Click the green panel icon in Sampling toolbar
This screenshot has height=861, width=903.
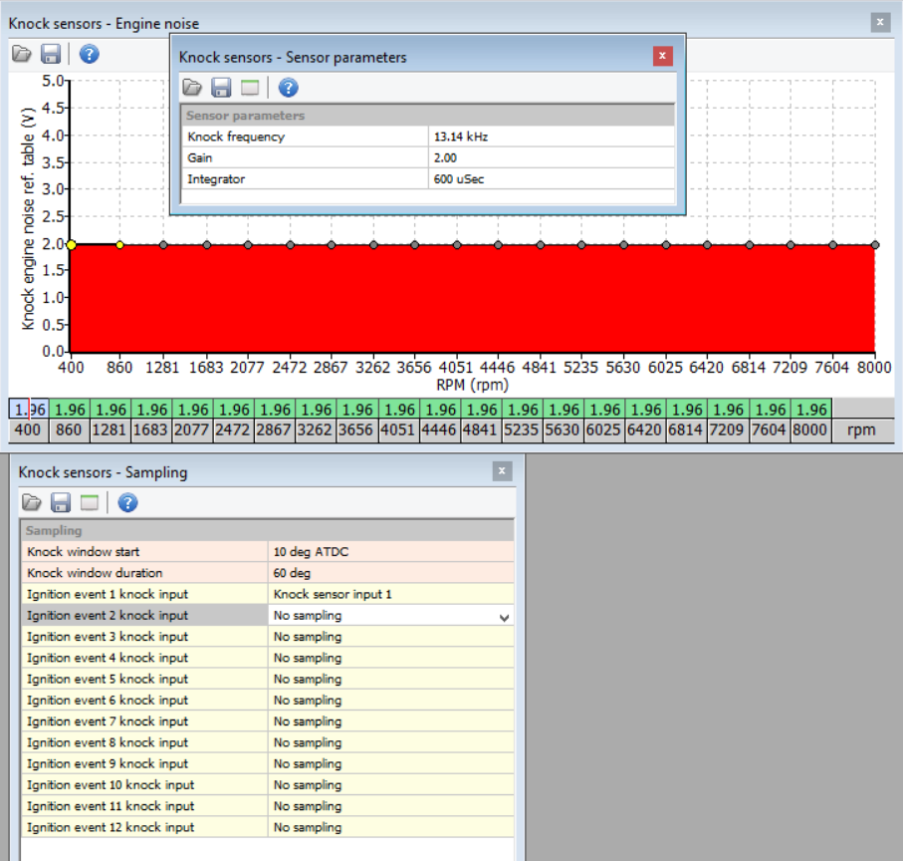pyautogui.click(x=90, y=502)
